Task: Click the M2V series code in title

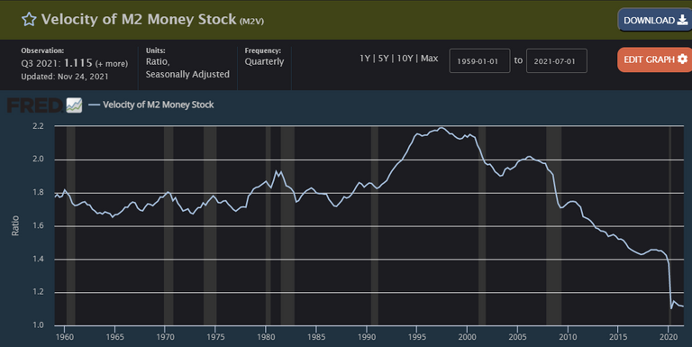Action: [251, 22]
